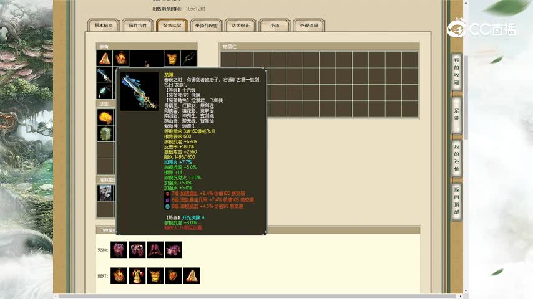This screenshot has width=533, height=299.
Task: Click the flaming orb icon in 装备 panel
Action: (x=120, y=59)
